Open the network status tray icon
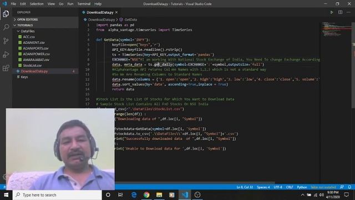Image resolution: width=355 pixels, height=200 pixels. tap(316, 195)
